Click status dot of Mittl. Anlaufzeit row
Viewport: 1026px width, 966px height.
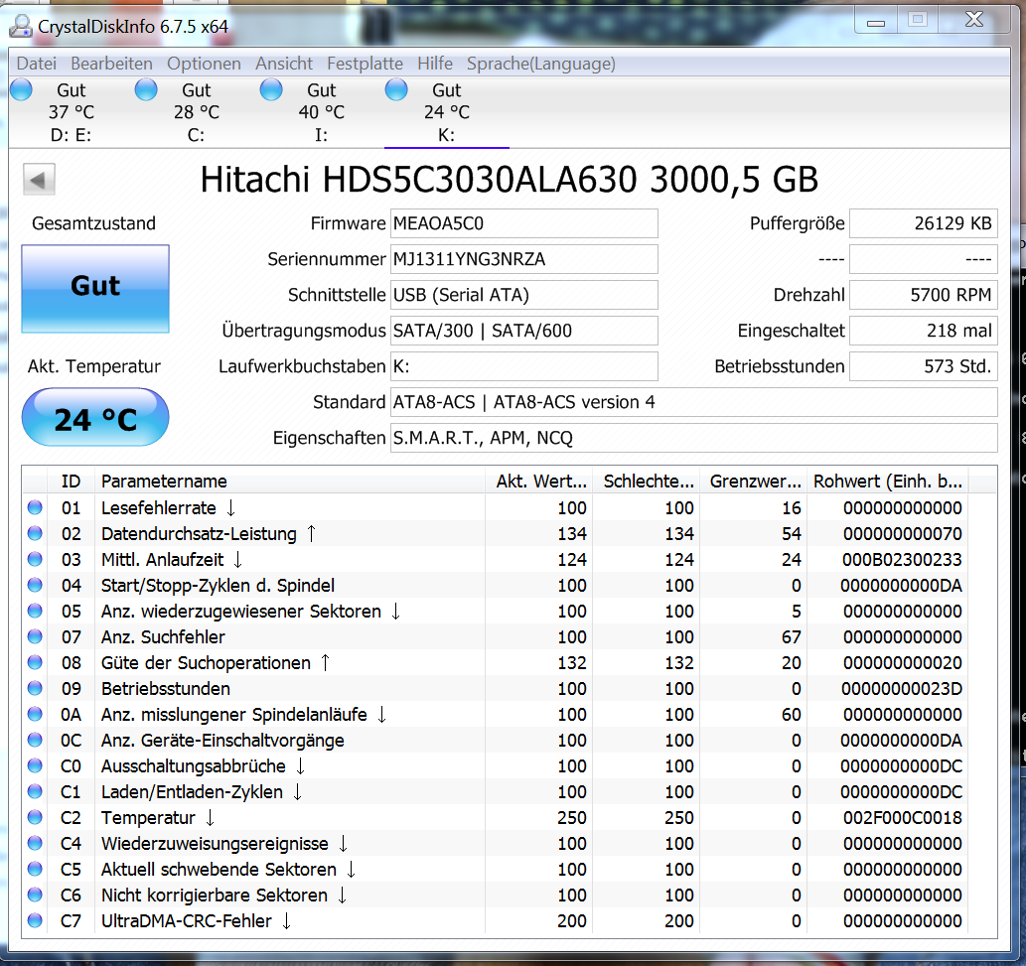[35, 559]
